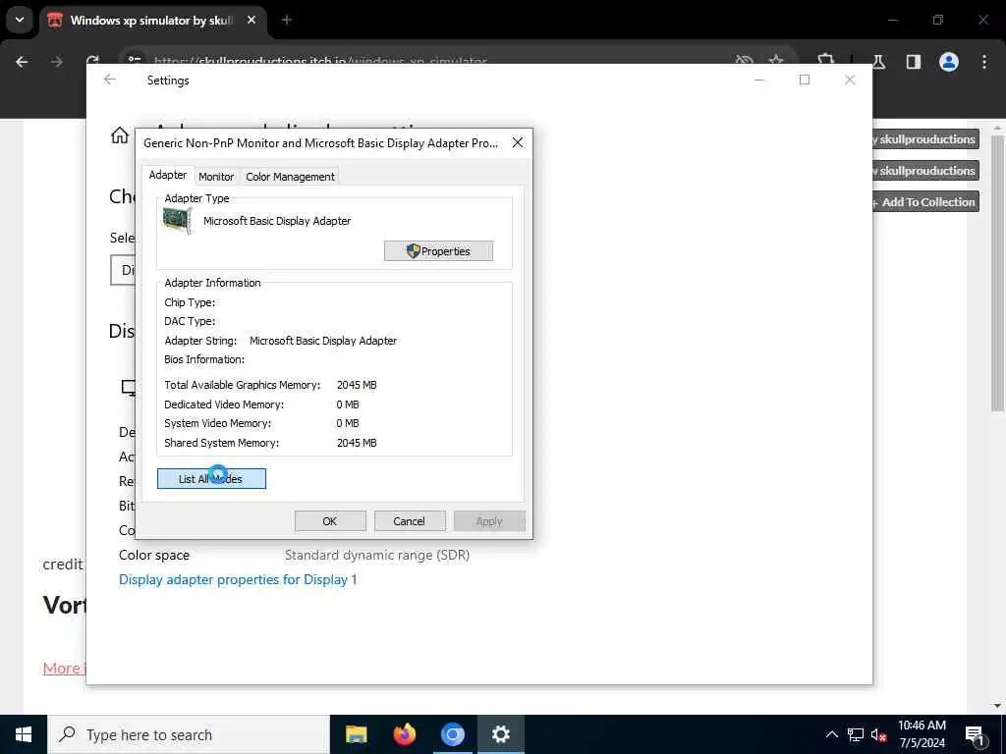Confirm the dialog with OK
The image size is (1006, 754).
pos(330,521)
